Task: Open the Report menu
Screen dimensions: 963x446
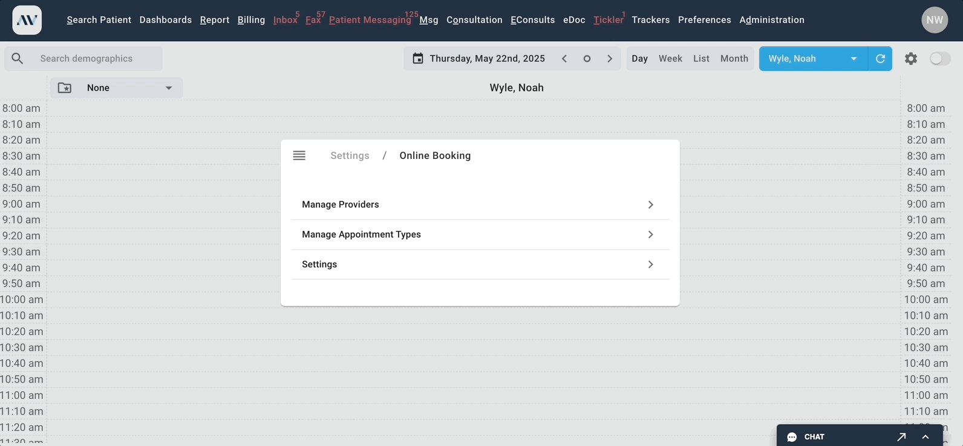Action: pyautogui.click(x=215, y=20)
